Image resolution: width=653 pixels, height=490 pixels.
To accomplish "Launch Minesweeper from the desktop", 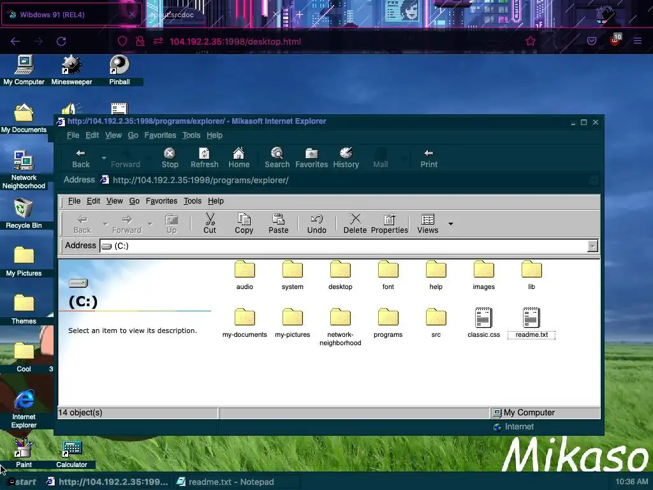I will (x=71, y=70).
